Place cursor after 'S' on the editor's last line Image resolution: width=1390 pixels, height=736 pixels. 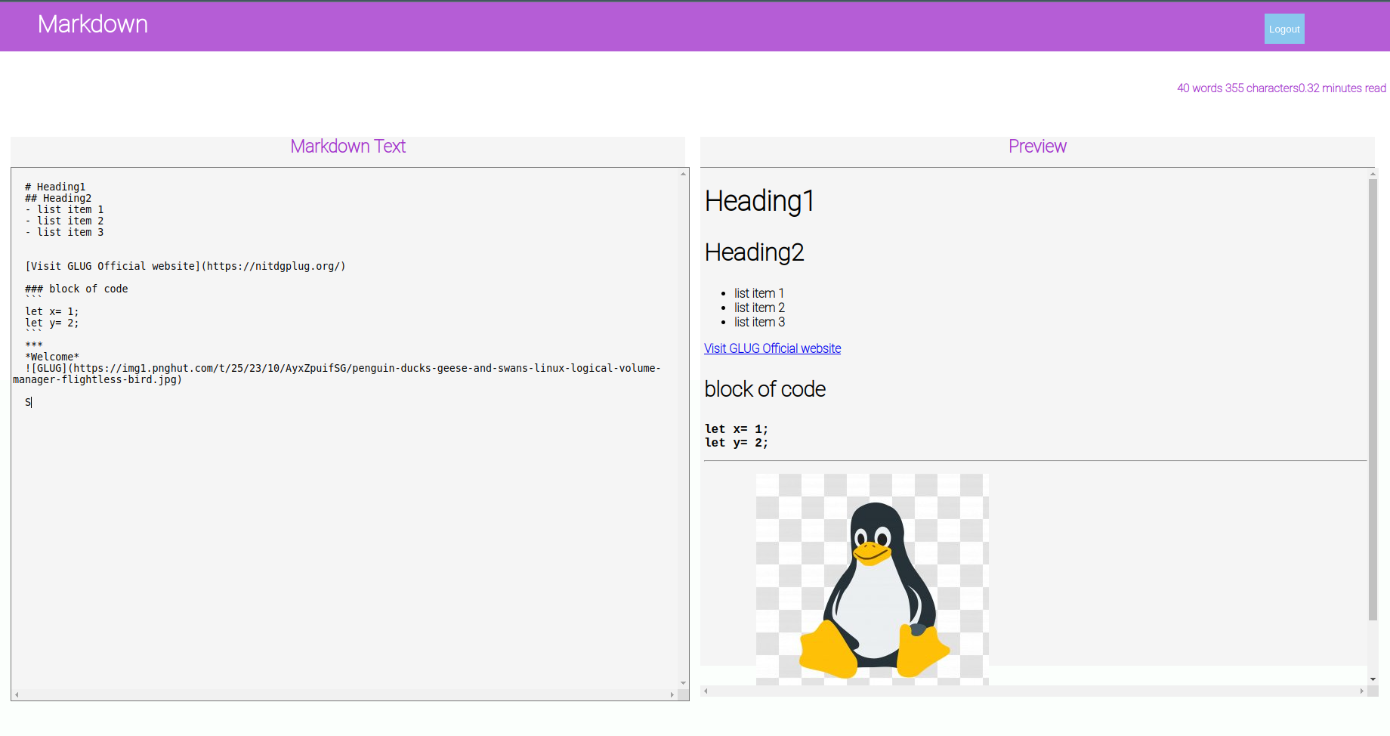(x=32, y=402)
